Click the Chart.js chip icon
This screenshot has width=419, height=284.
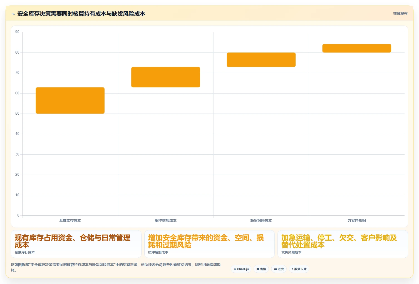(235, 269)
